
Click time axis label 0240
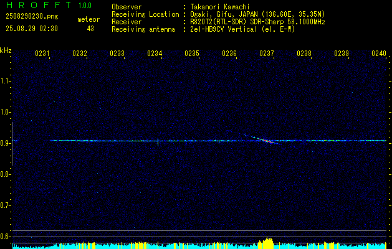pyautogui.click(x=379, y=54)
